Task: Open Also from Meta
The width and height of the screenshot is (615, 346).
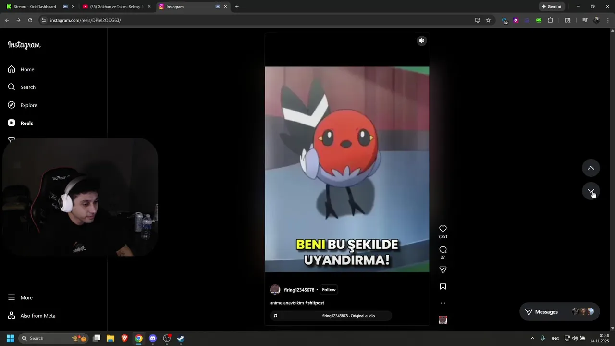Action: pos(32,316)
